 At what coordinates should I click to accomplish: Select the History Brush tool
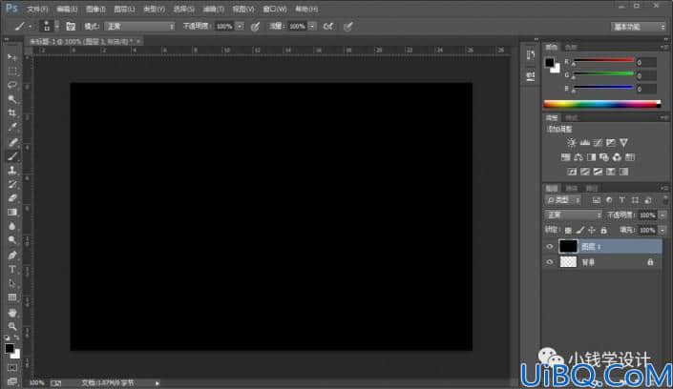tap(12, 184)
